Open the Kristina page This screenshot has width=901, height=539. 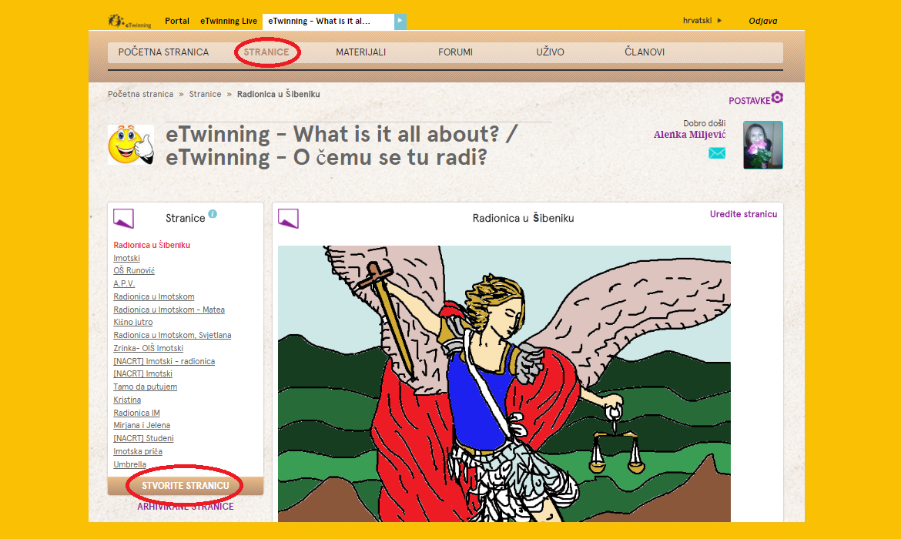(127, 400)
